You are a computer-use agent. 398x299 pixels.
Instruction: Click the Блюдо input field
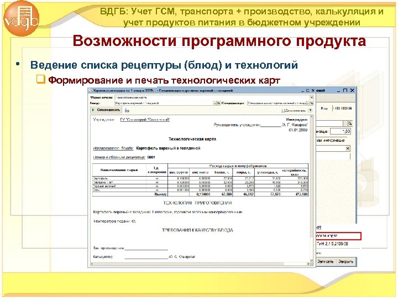(x=164, y=103)
